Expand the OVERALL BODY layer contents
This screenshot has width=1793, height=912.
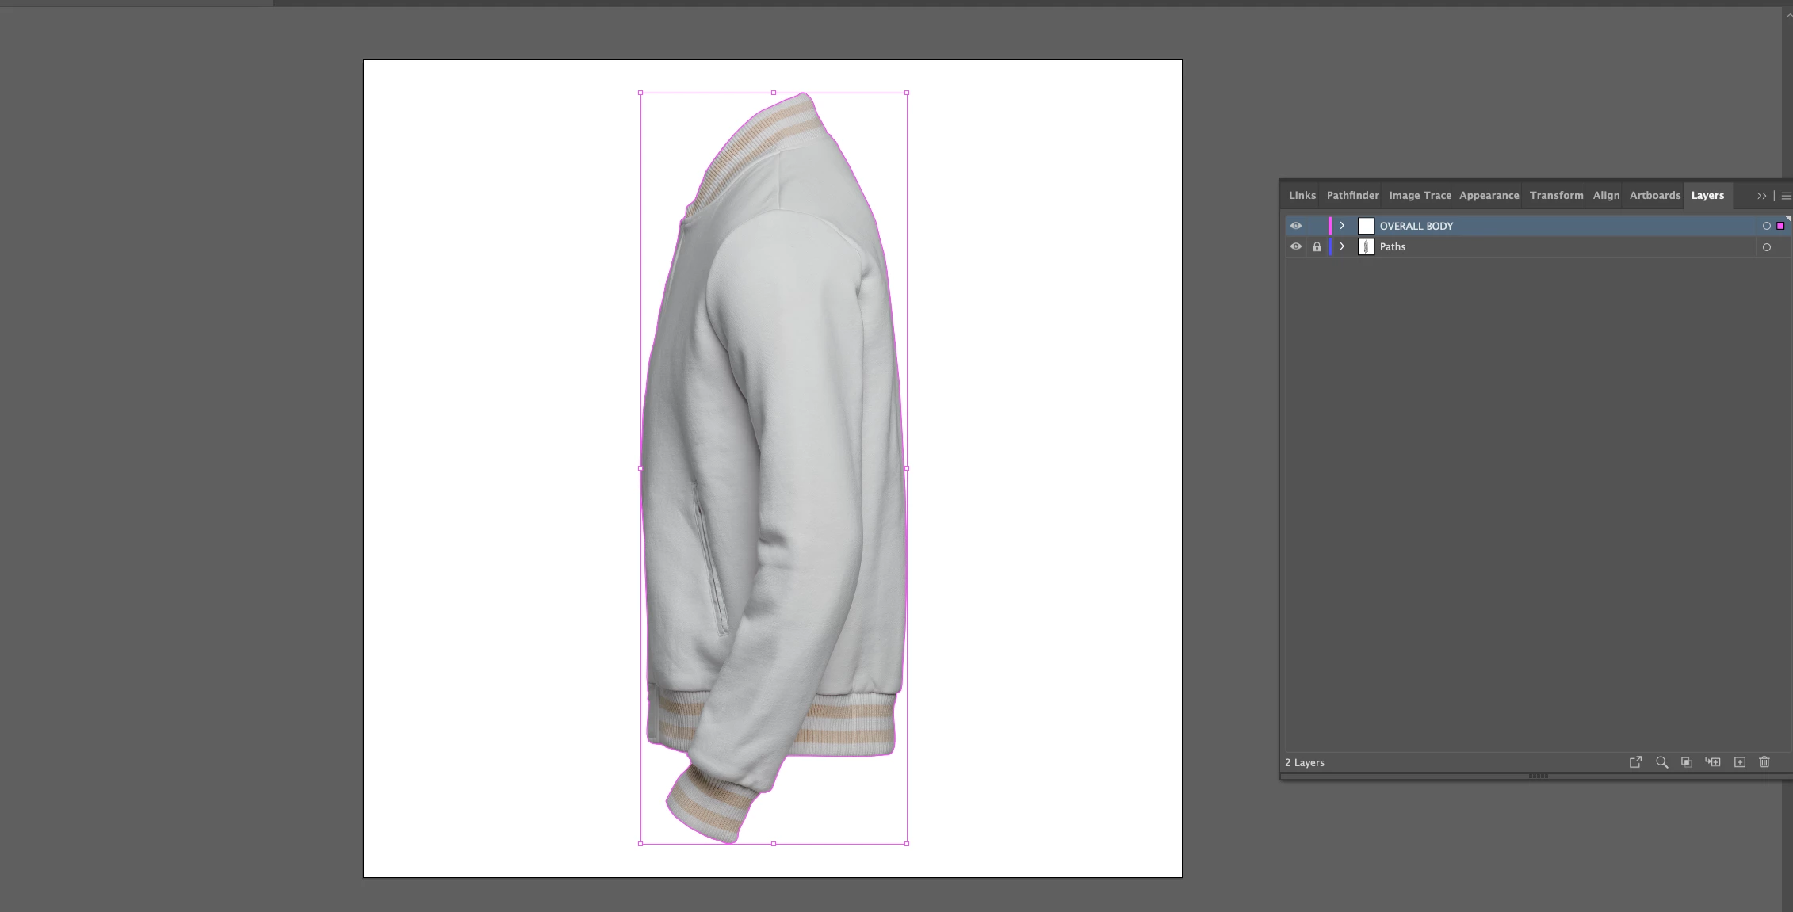(x=1342, y=226)
